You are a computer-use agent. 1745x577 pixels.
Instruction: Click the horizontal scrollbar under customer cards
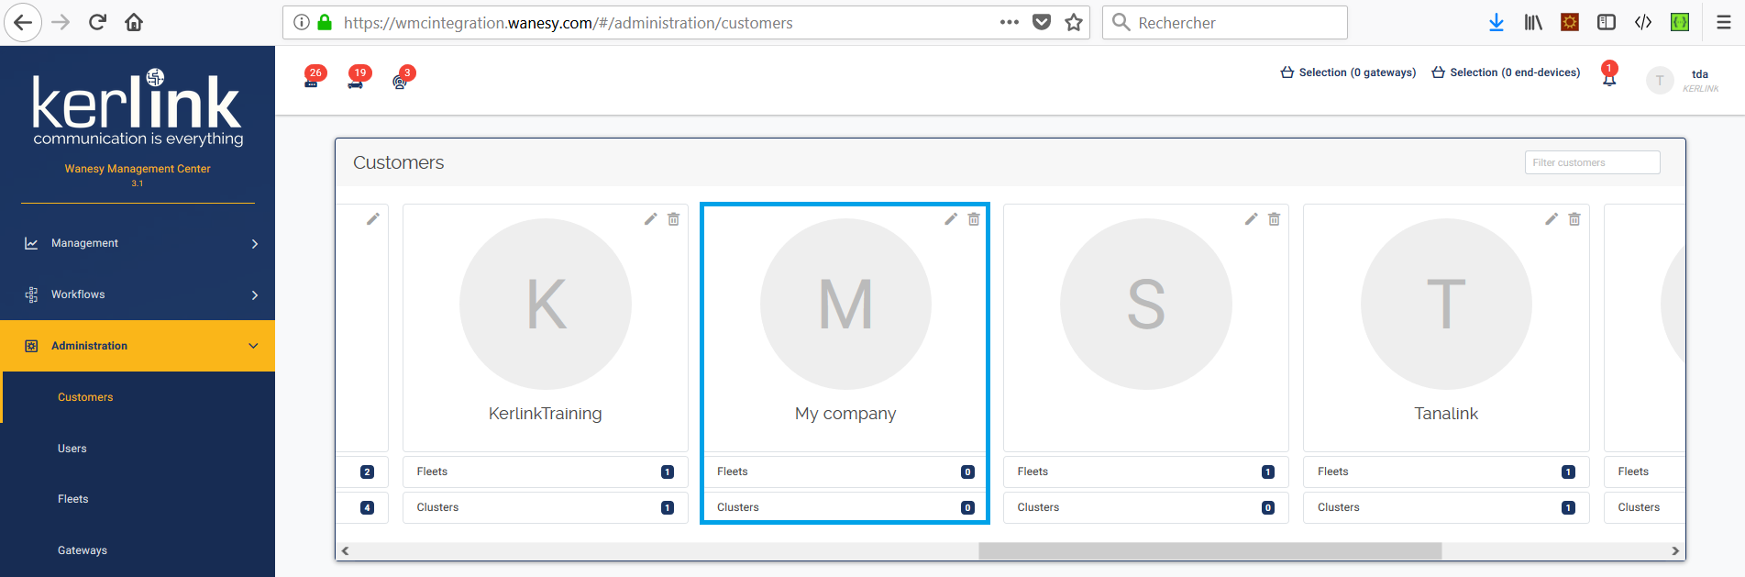click(1209, 550)
